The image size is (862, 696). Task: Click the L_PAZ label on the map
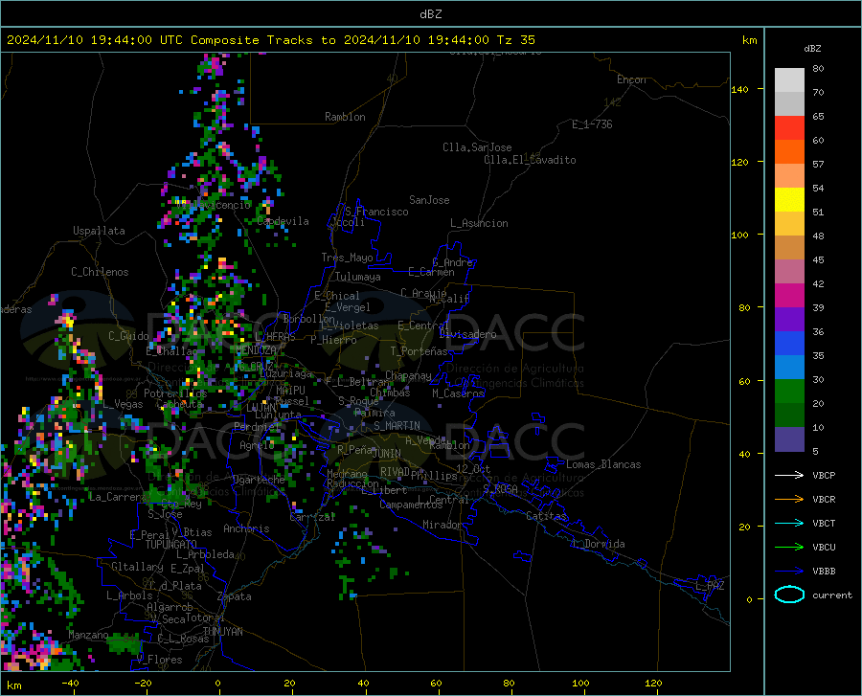tap(710, 586)
